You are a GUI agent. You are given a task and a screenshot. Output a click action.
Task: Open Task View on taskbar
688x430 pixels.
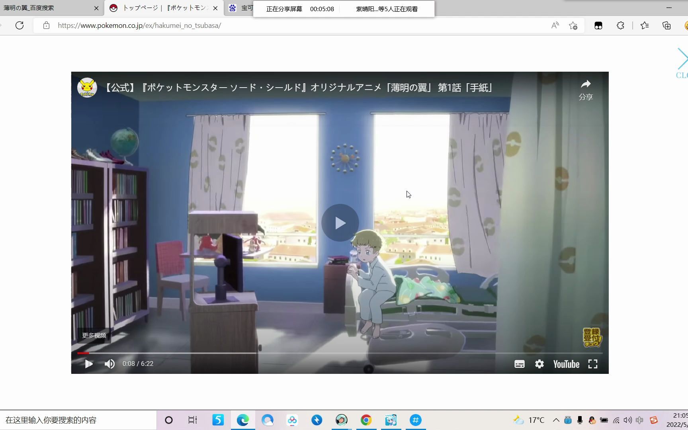[x=193, y=420]
